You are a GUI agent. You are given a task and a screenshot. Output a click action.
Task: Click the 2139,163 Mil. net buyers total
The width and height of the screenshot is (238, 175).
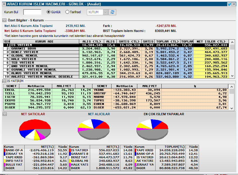tap(76, 26)
